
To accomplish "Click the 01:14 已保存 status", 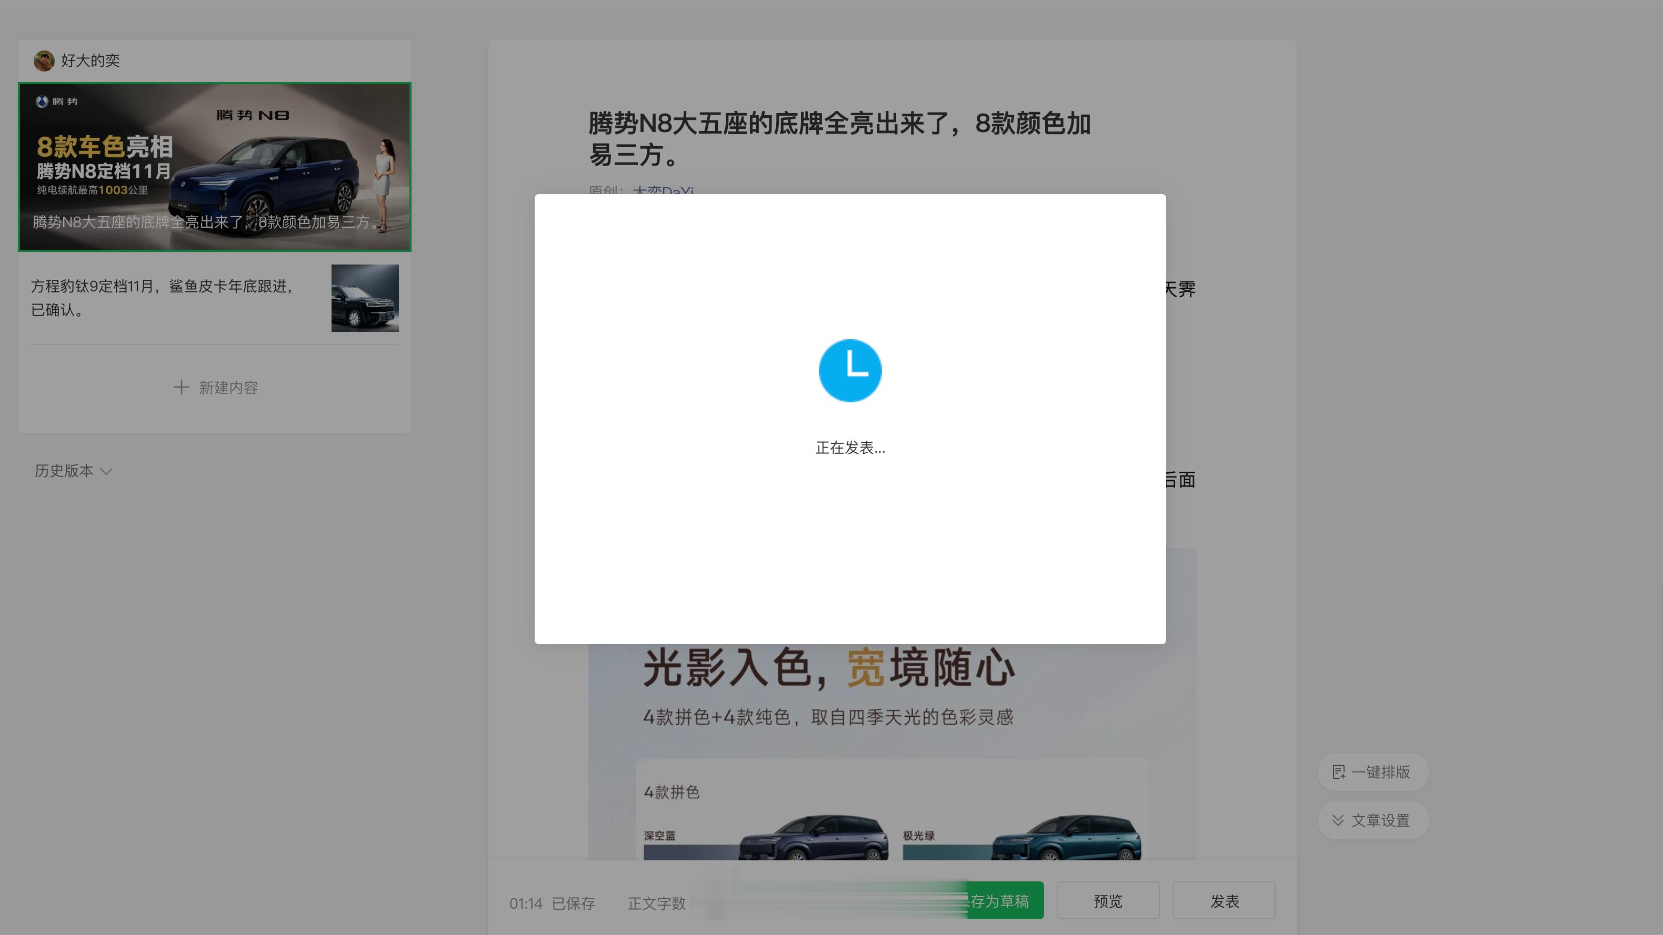I will tap(552, 903).
